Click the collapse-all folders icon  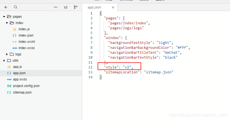pyautogui.click(x=66, y=7)
